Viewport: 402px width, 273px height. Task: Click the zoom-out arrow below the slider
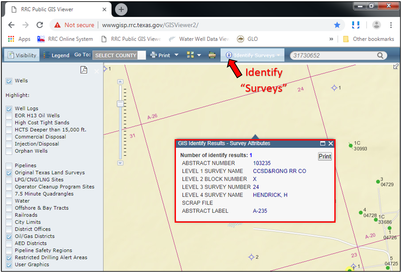tap(120, 163)
